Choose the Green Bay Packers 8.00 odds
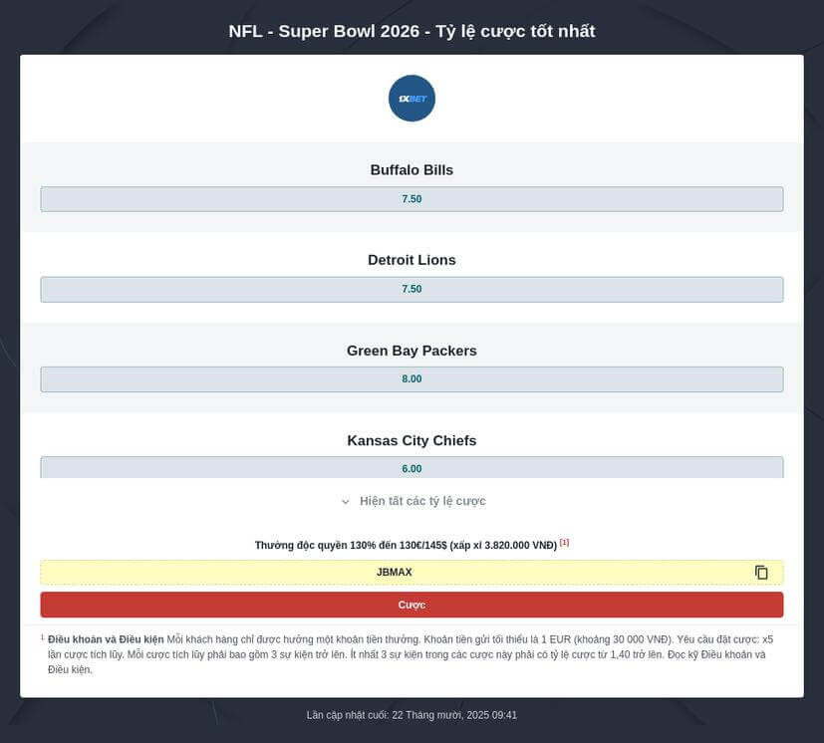Viewport: 824px width, 743px height. coord(412,378)
